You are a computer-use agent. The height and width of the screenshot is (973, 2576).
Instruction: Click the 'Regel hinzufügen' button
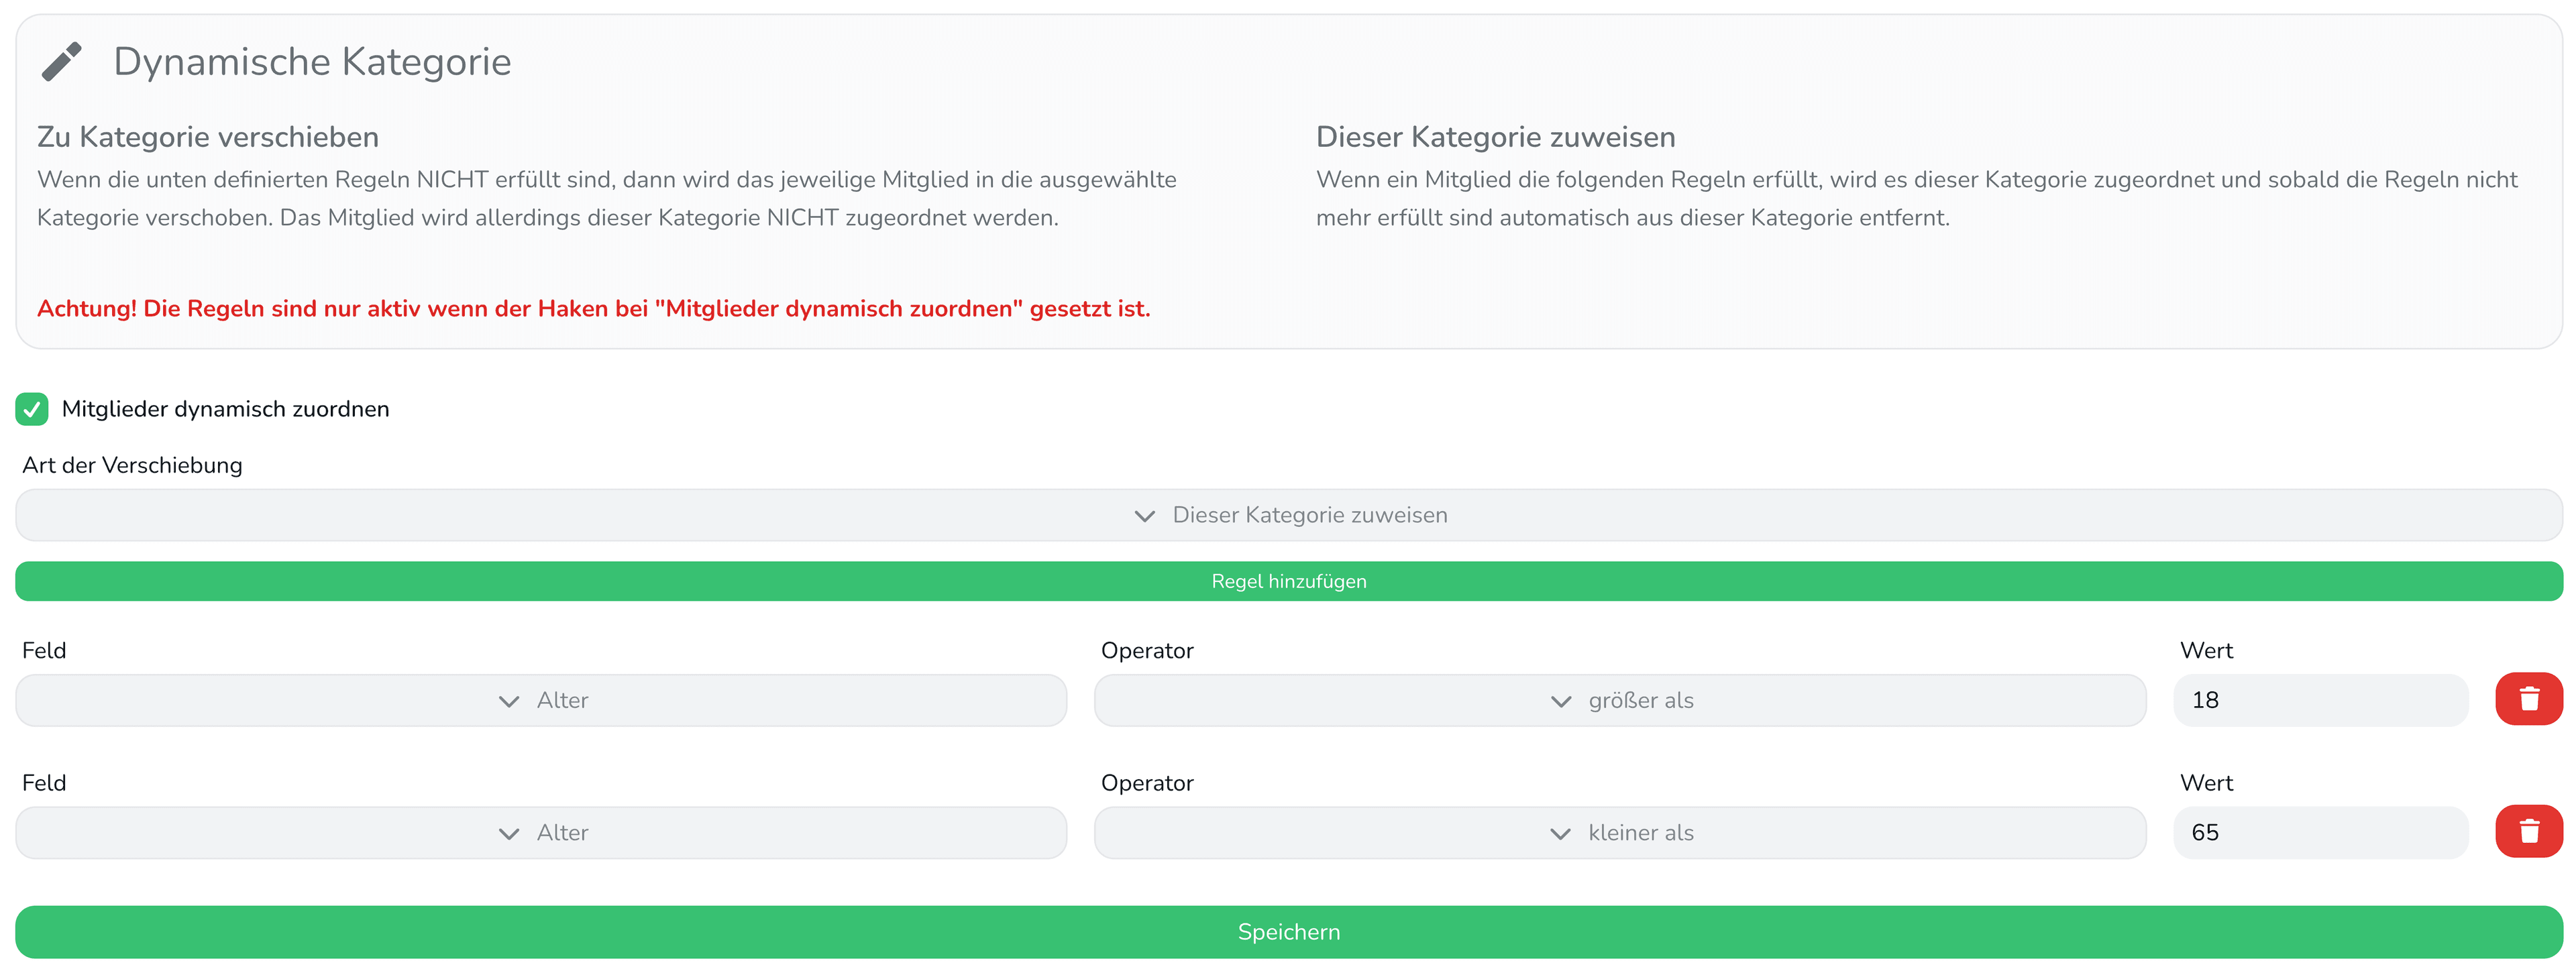point(1288,581)
